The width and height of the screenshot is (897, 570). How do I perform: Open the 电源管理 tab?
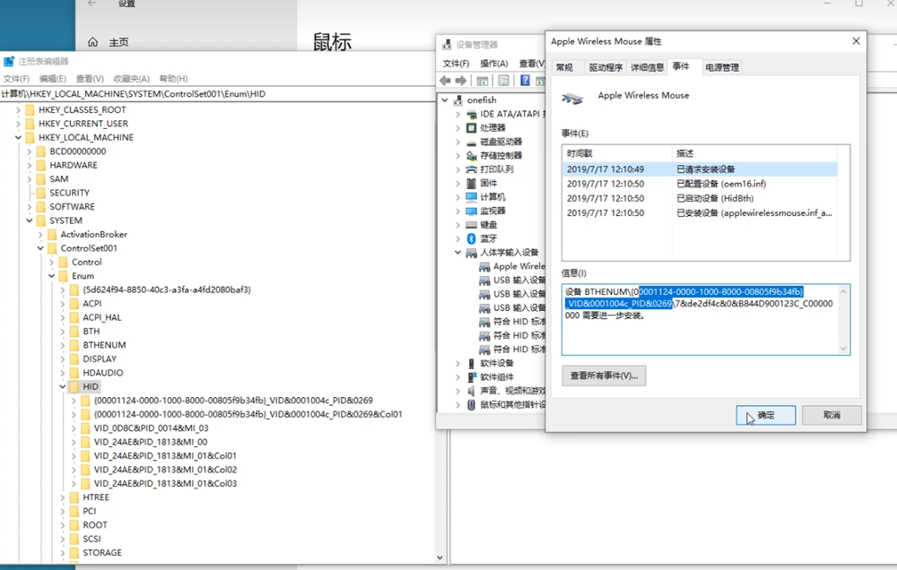(x=721, y=67)
